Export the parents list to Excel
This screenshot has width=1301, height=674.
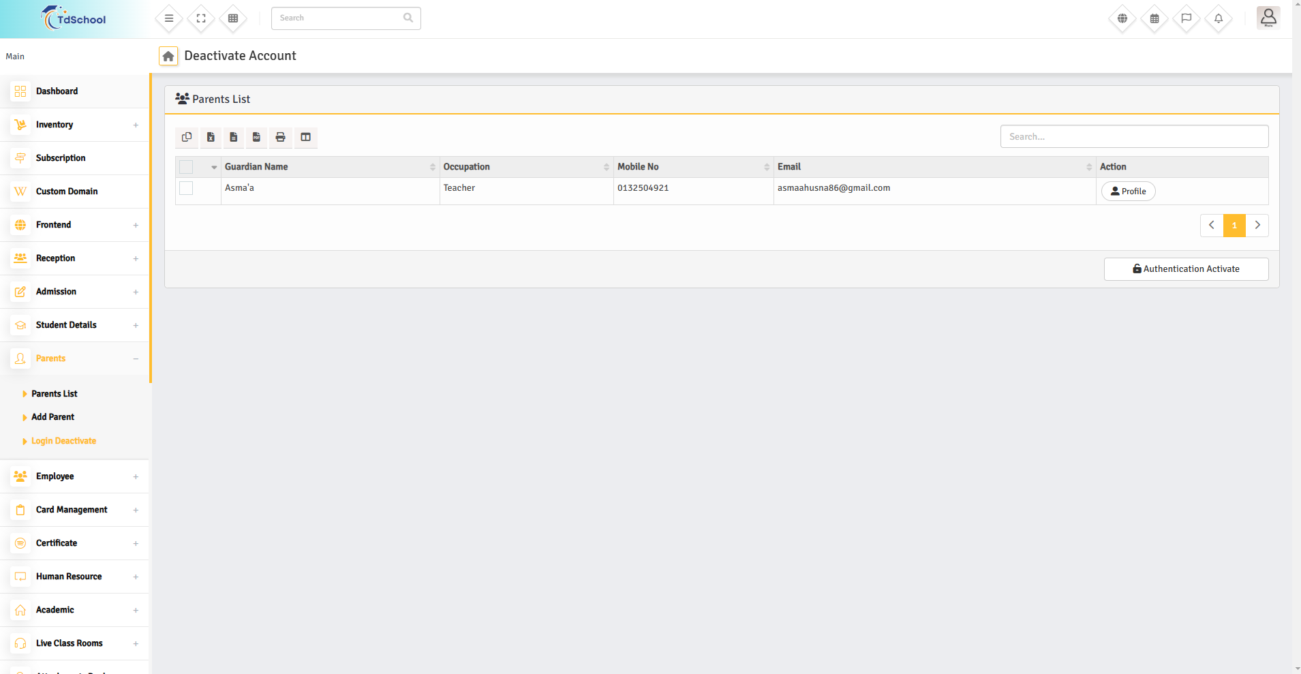click(211, 137)
